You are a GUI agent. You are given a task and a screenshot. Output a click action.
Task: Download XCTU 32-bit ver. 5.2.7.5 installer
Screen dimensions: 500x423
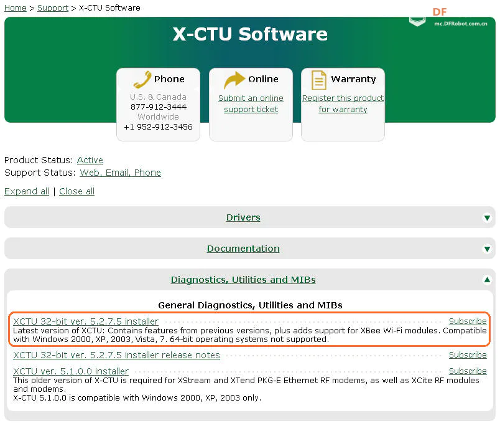pos(86,321)
